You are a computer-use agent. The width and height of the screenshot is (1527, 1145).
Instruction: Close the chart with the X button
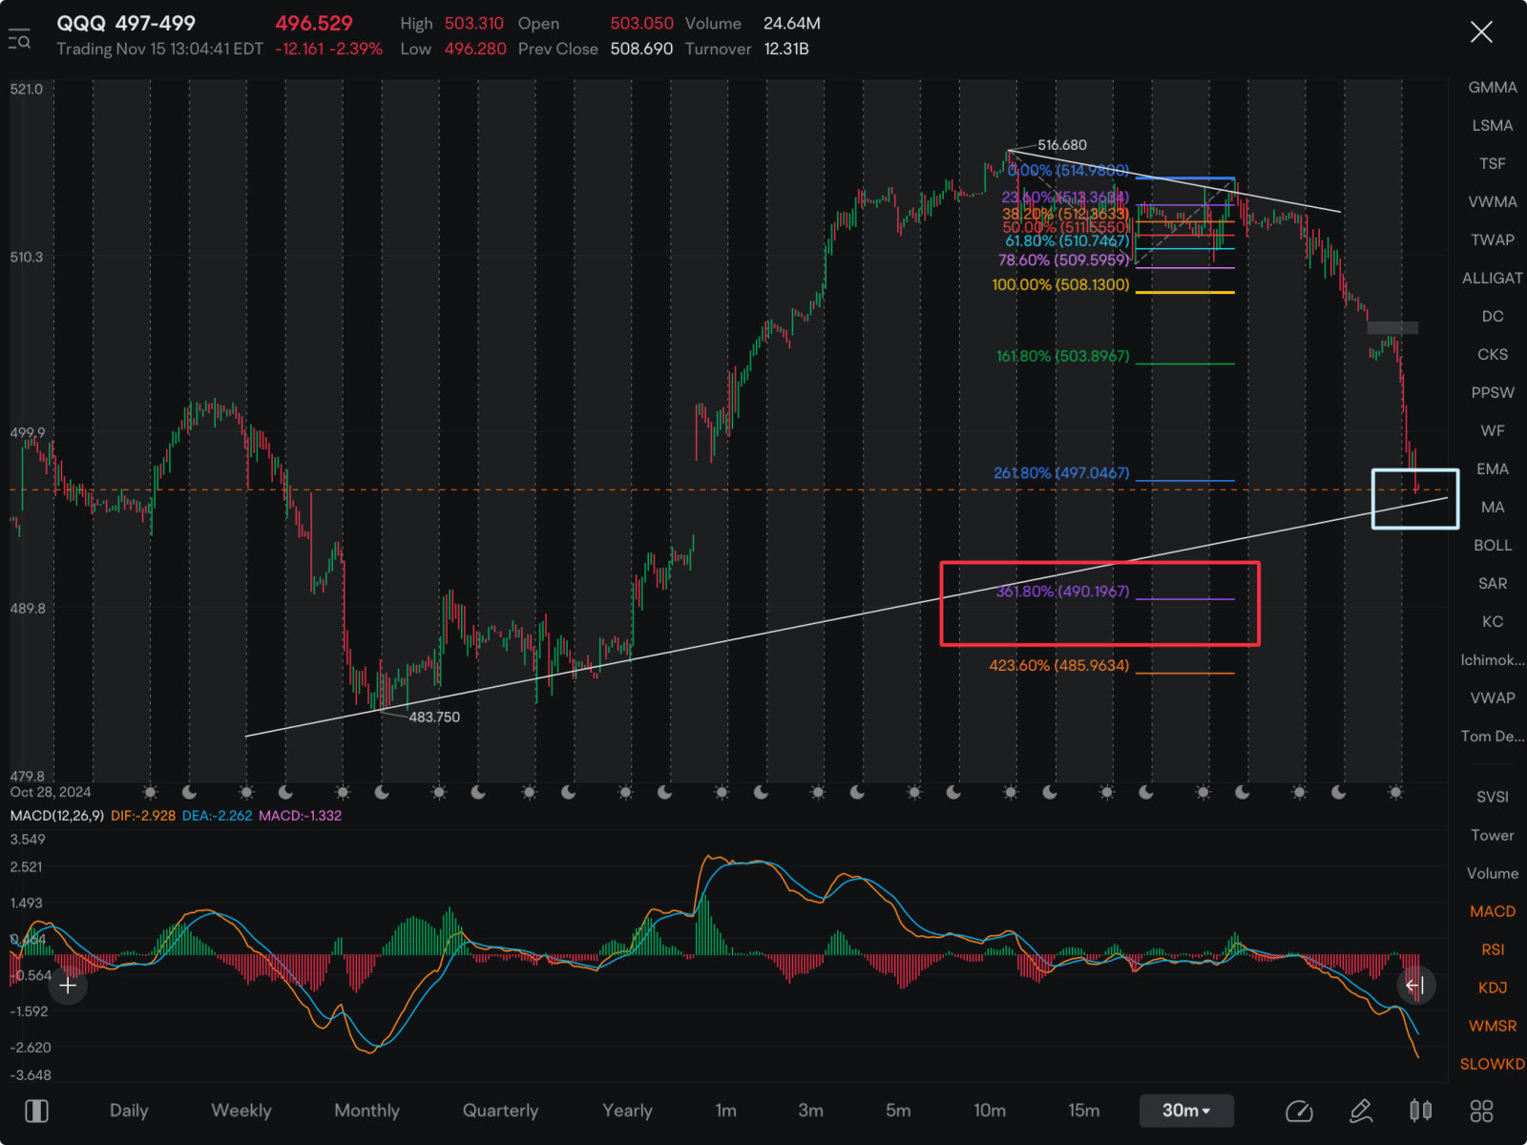[1481, 32]
